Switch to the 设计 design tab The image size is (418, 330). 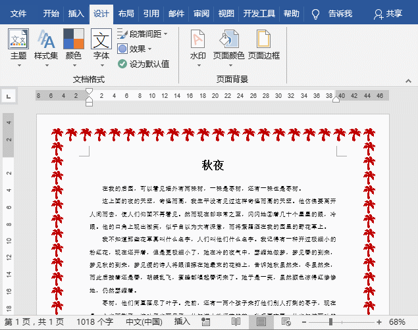(101, 14)
